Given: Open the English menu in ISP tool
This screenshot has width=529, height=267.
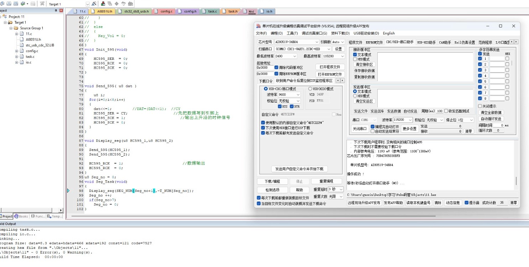Looking at the screenshot, I should pyautogui.click(x=389, y=33).
